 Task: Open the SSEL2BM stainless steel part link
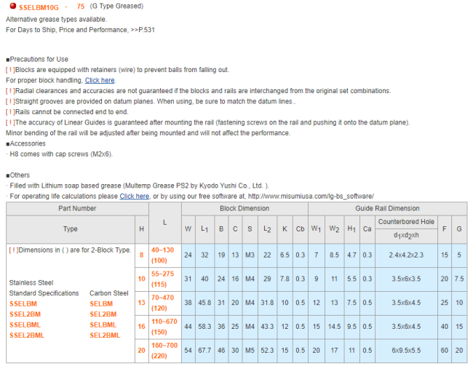coord(25,314)
